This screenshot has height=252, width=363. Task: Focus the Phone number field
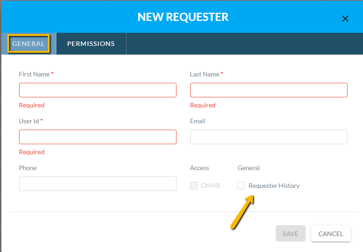click(x=98, y=184)
